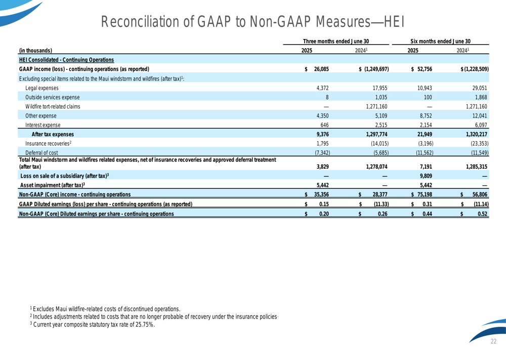The height and width of the screenshot is (347, 506).
Task: Click the Outside services expense value 1,035
Action: click(381, 97)
